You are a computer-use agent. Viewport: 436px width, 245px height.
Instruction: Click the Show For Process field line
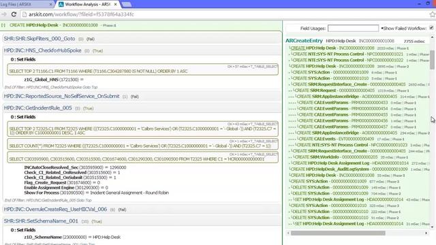coord(97,193)
